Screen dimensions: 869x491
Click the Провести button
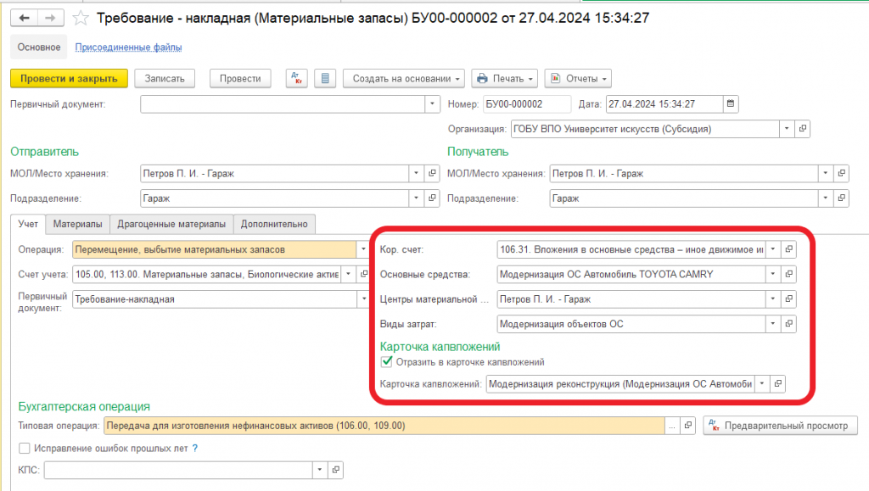point(240,79)
